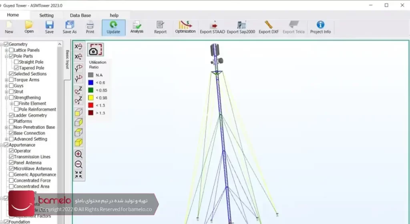Expand the Finite Element node
This screenshot has height=224, width=410.
coord(12,103)
